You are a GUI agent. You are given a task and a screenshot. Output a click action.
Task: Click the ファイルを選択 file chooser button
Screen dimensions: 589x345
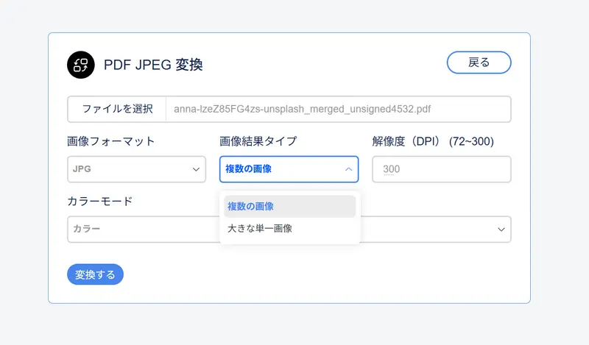coord(117,110)
